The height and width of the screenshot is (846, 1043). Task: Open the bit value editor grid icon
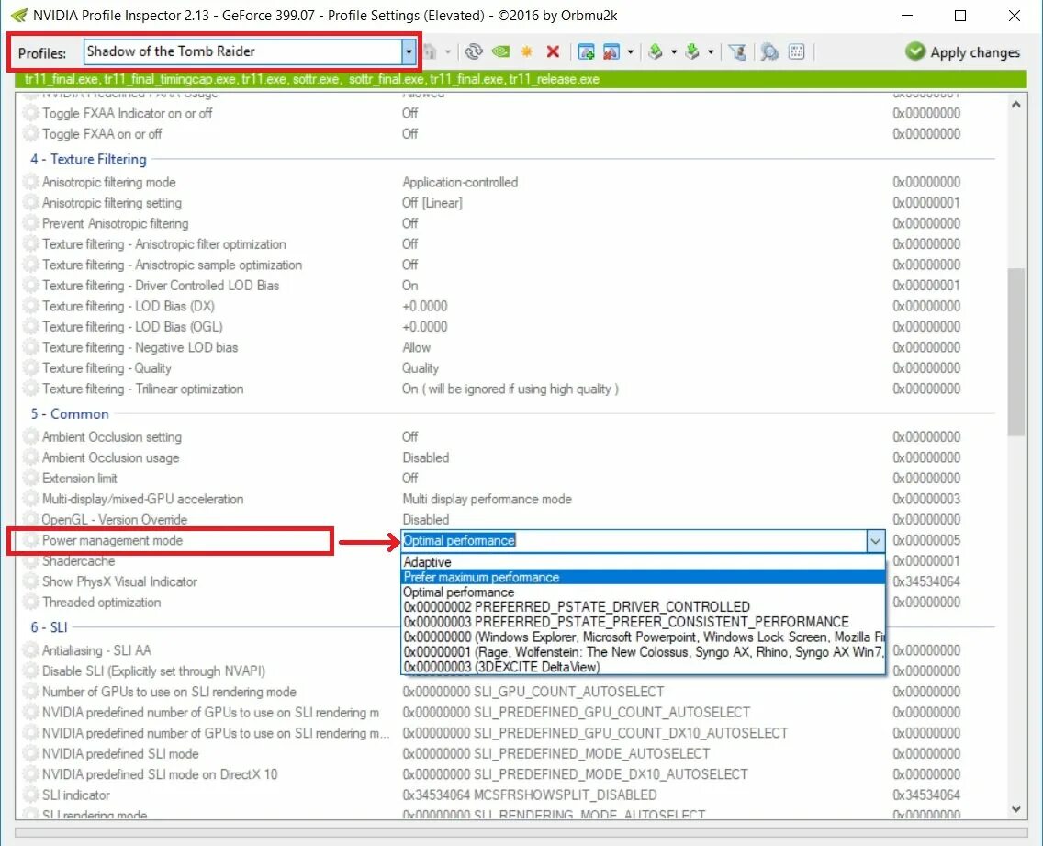(796, 51)
